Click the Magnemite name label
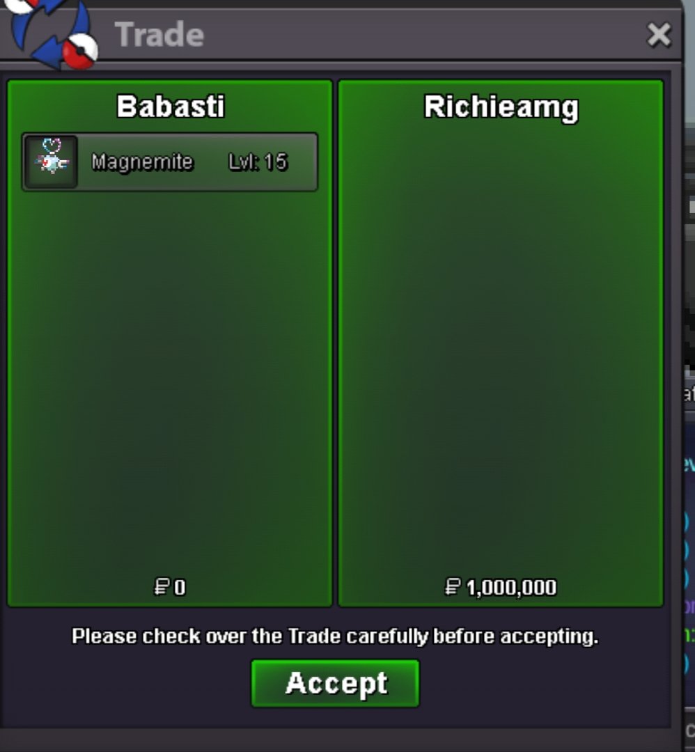This screenshot has height=752, width=695. coord(143,162)
